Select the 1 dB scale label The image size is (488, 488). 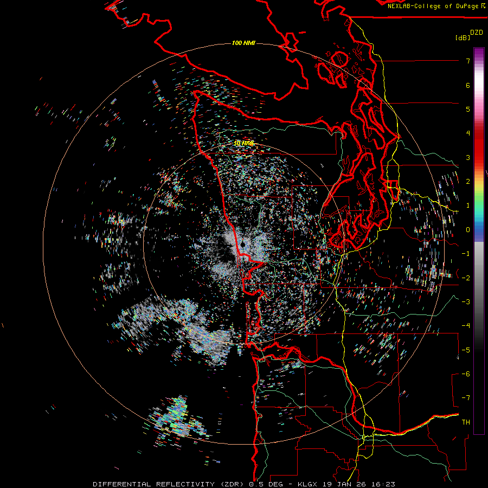point(468,206)
